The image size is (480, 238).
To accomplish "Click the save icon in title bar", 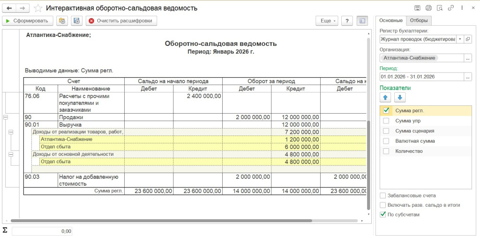I will 417,8.
